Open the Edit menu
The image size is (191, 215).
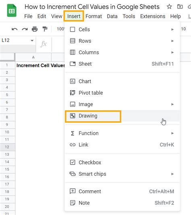click(x=42, y=16)
